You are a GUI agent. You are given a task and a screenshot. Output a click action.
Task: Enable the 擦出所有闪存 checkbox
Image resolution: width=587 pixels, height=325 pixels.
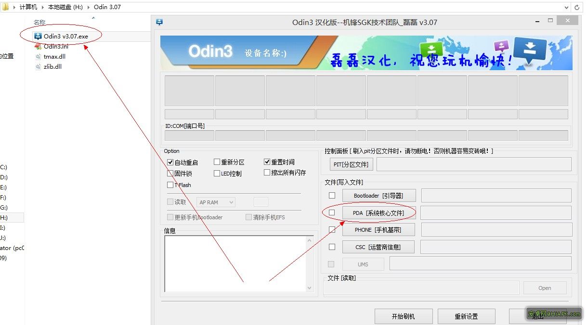pyautogui.click(x=267, y=173)
